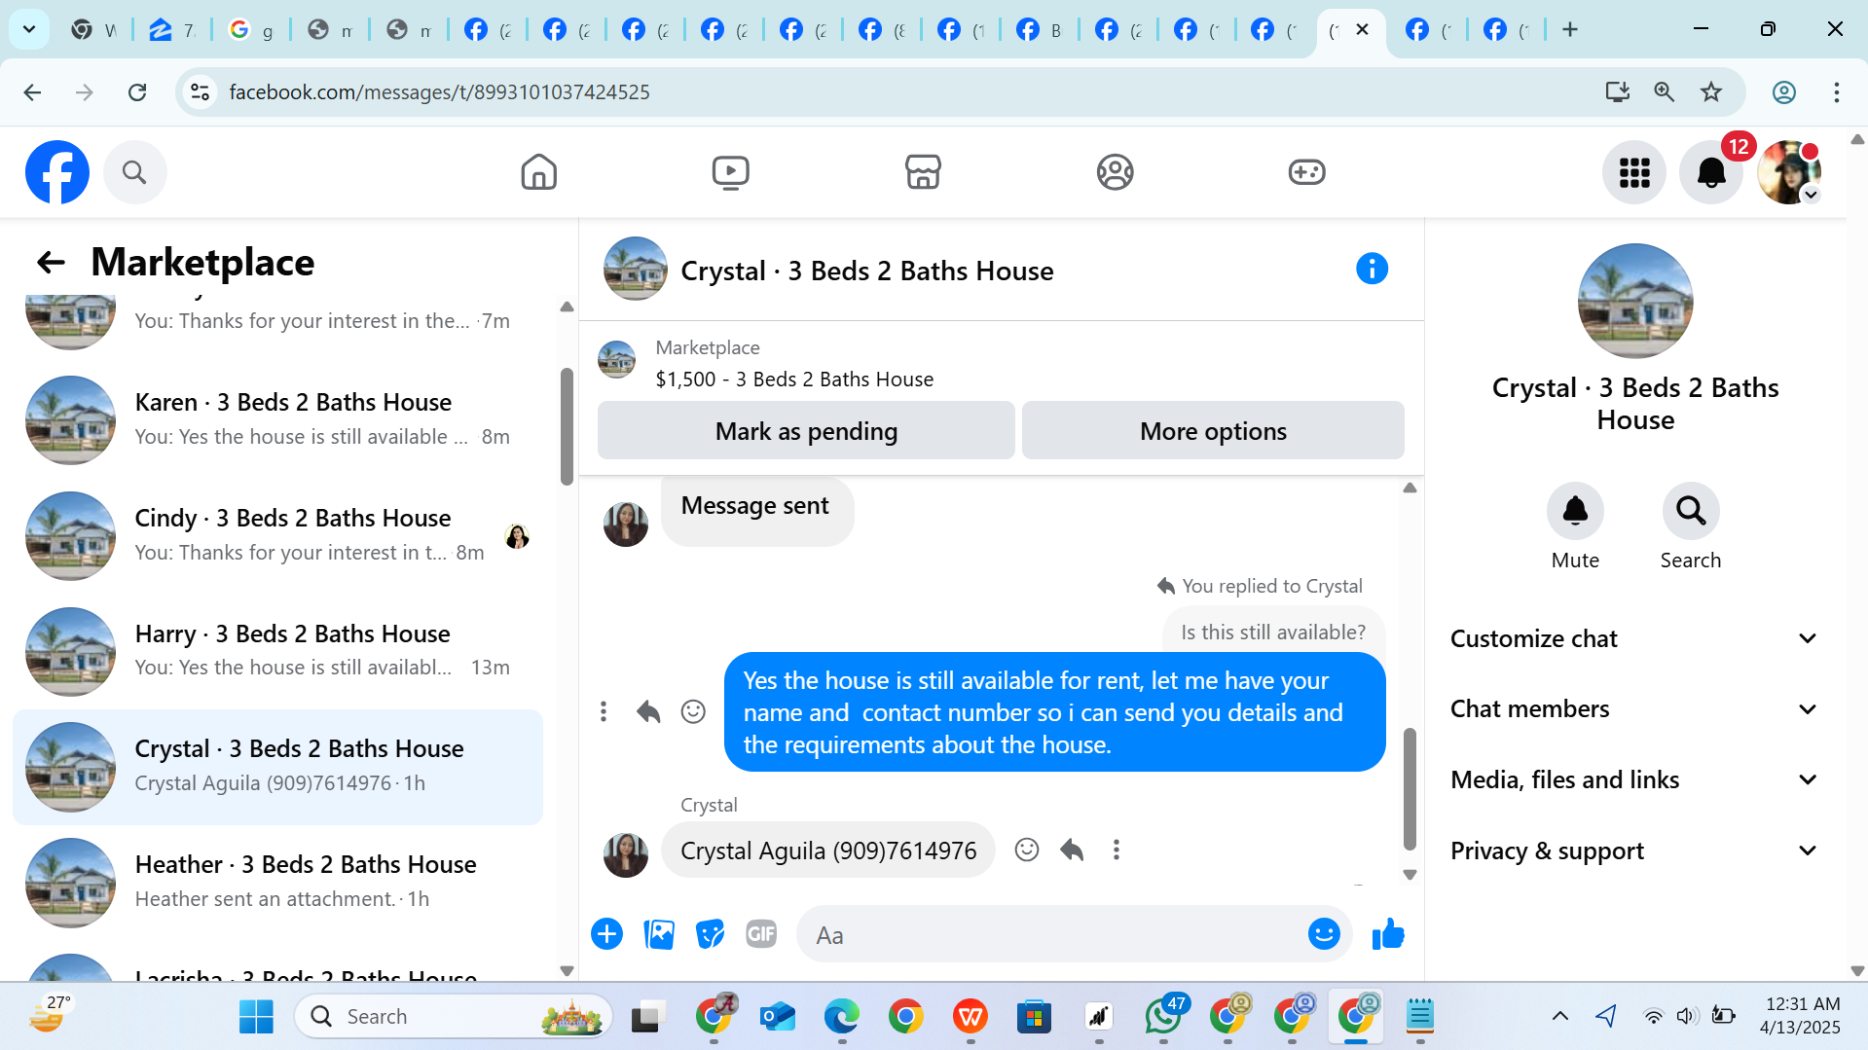Show hidden system tray icons

pos(1559,1016)
